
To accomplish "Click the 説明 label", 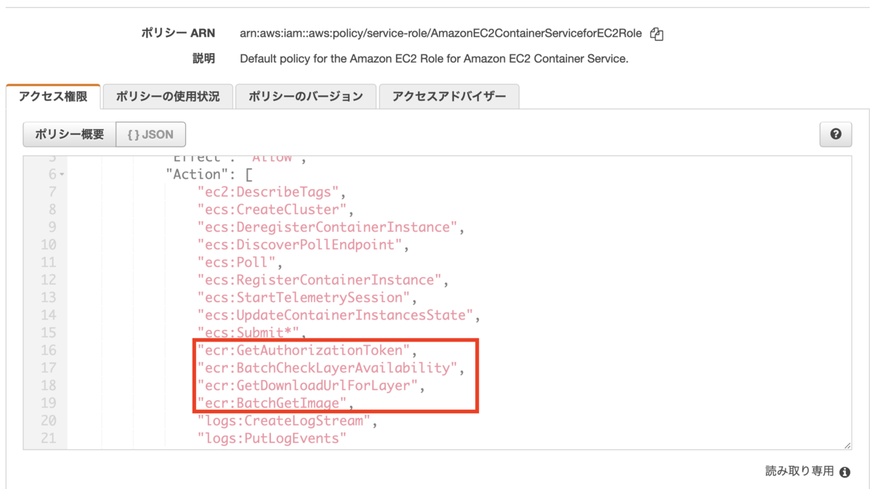I will (x=203, y=59).
